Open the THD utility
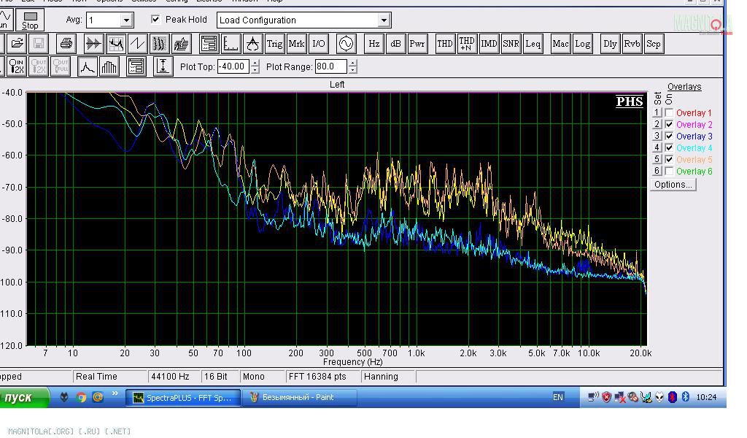This screenshot has height=438, width=747. coord(445,44)
